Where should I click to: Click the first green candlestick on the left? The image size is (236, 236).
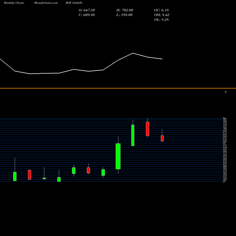pos(15,176)
